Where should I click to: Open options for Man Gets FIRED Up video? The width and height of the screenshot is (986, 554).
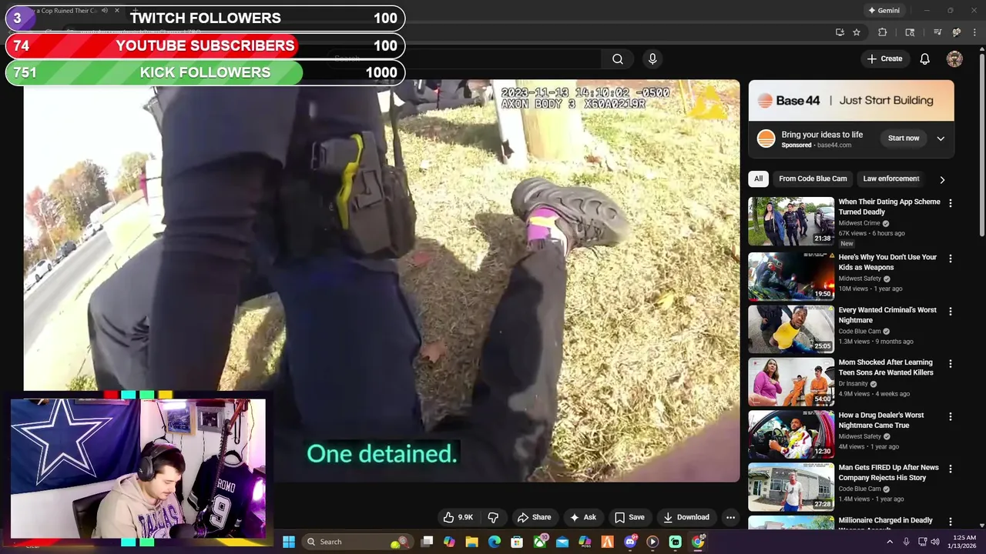(x=950, y=469)
